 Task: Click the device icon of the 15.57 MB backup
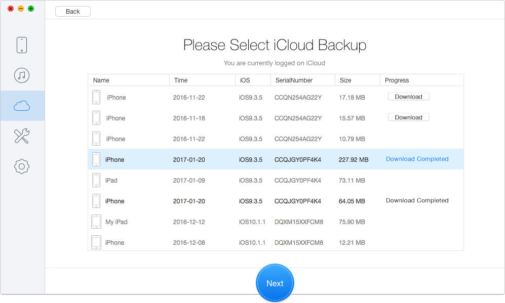click(x=96, y=118)
